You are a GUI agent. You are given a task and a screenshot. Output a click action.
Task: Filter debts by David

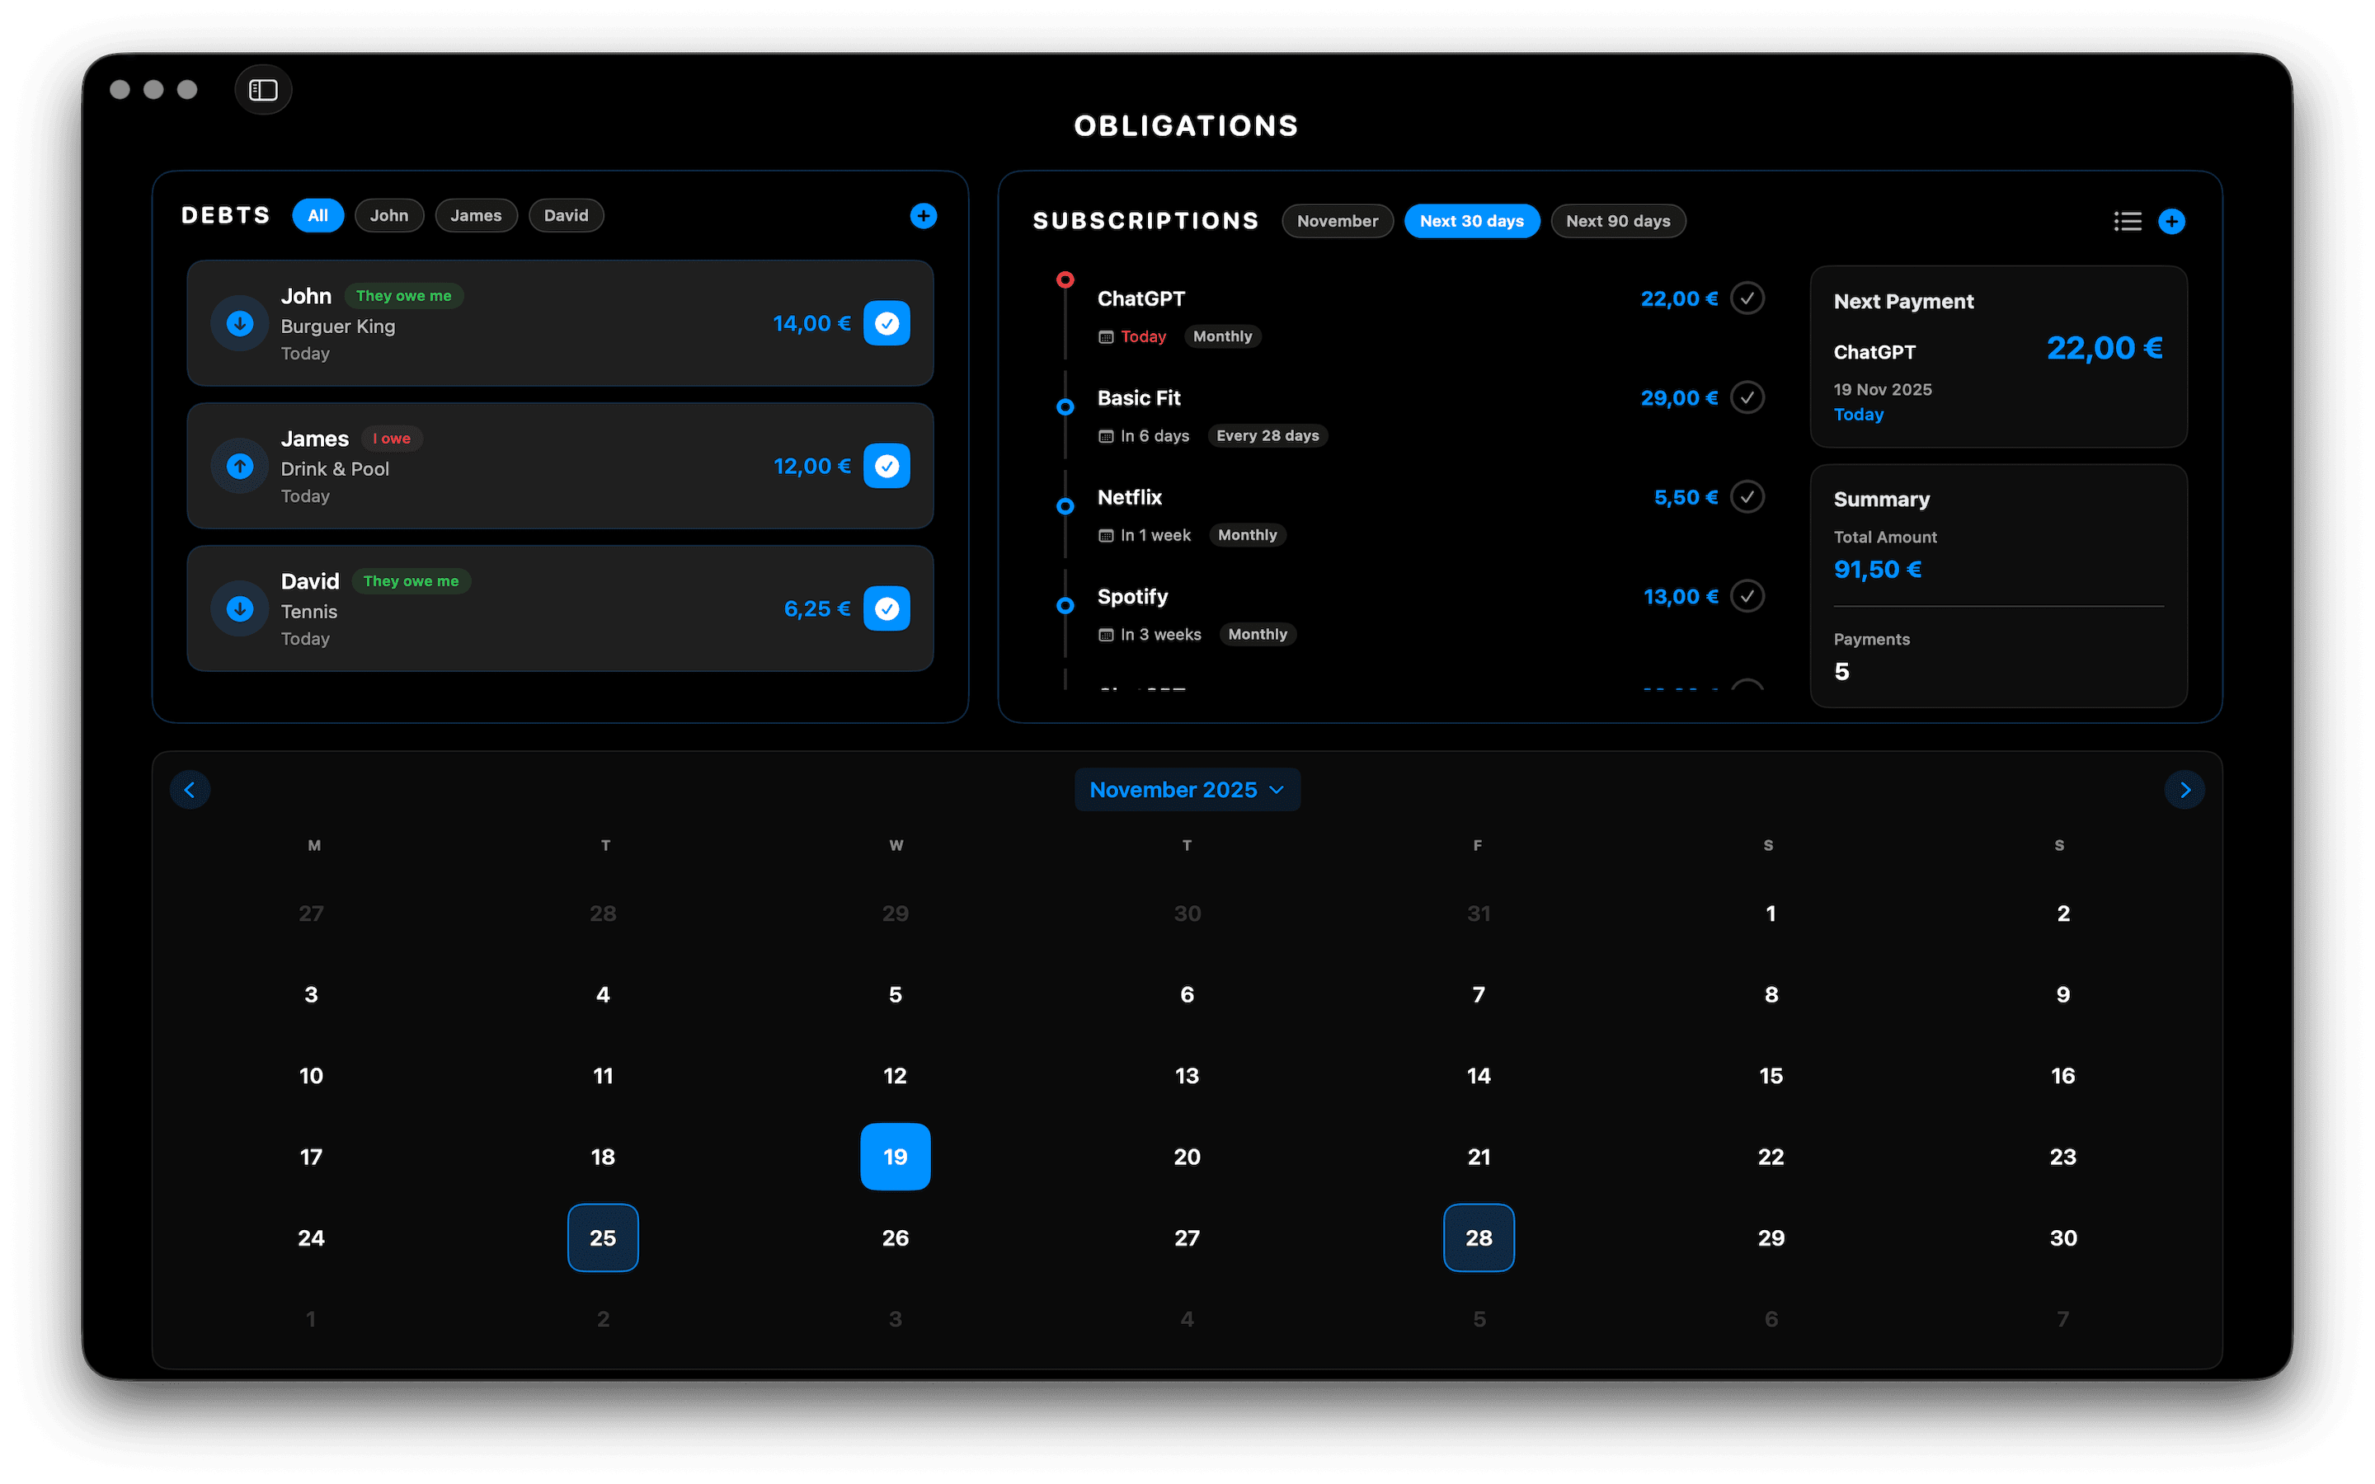(567, 216)
